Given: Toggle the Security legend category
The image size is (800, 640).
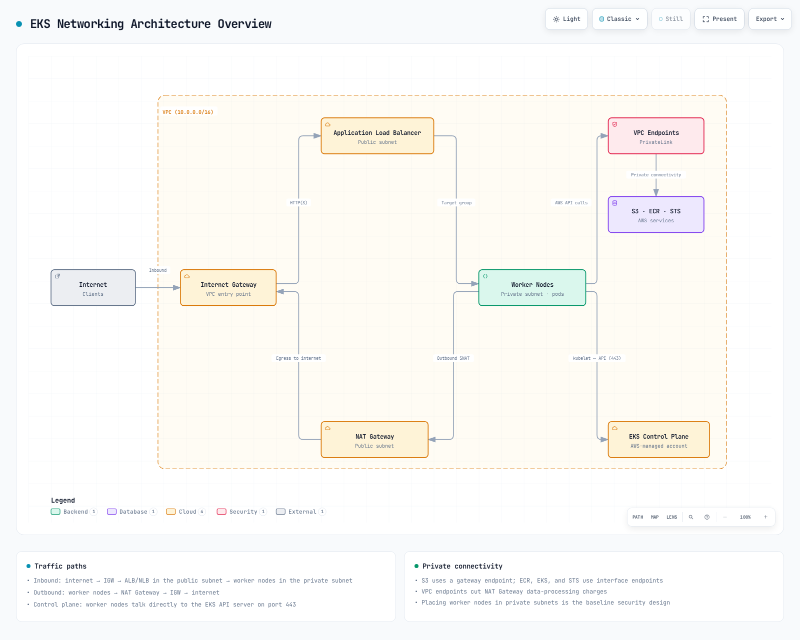Looking at the screenshot, I should tap(242, 512).
